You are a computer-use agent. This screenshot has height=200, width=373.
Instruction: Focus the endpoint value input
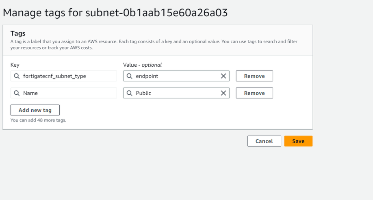coord(175,76)
